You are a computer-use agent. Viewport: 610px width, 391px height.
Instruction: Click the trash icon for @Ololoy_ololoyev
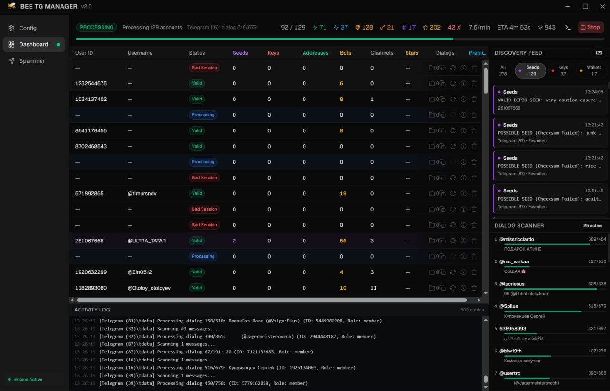click(474, 288)
